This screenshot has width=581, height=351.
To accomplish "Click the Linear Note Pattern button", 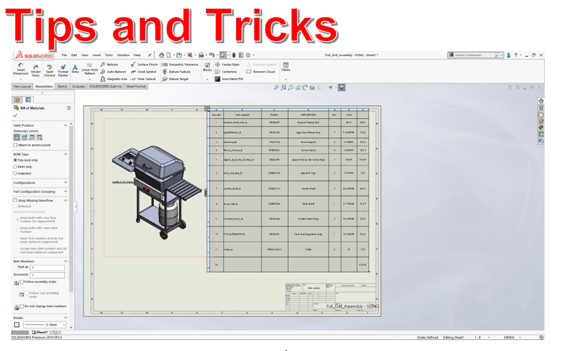I will [89, 69].
